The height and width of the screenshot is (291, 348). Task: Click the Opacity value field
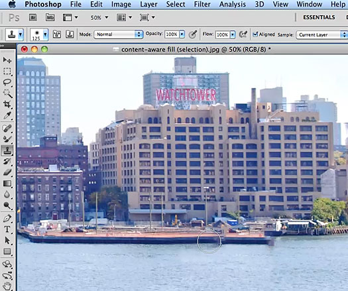[x=172, y=34]
